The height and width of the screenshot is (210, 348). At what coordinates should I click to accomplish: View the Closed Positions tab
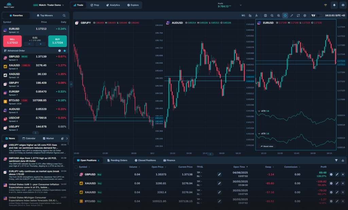tap(145, 160)
